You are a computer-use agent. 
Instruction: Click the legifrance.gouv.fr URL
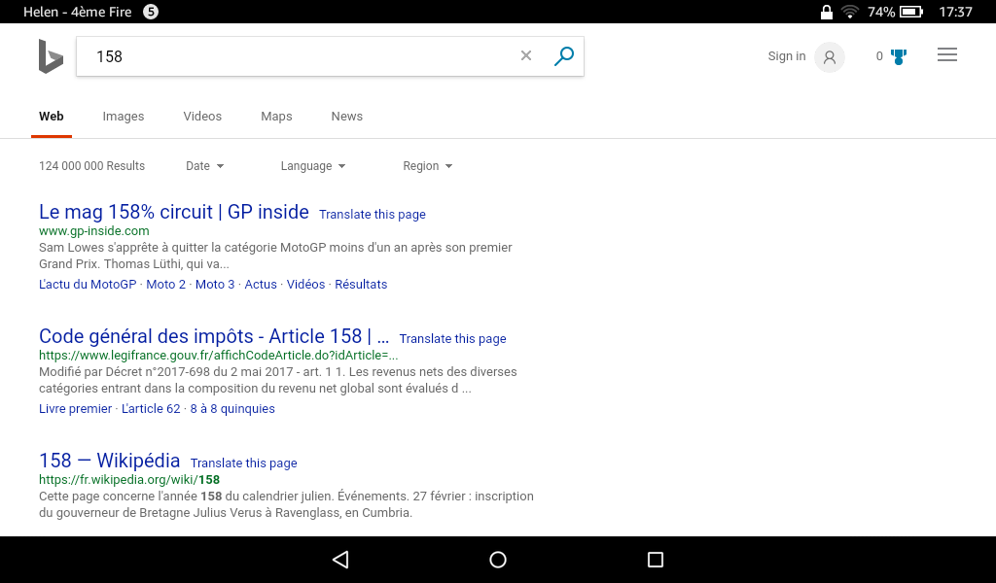[219, 356]
